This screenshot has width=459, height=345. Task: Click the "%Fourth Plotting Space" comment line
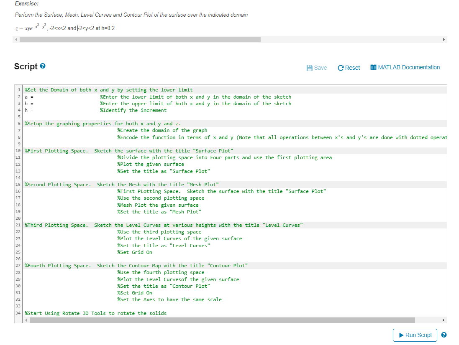click(x=136, y=266)
